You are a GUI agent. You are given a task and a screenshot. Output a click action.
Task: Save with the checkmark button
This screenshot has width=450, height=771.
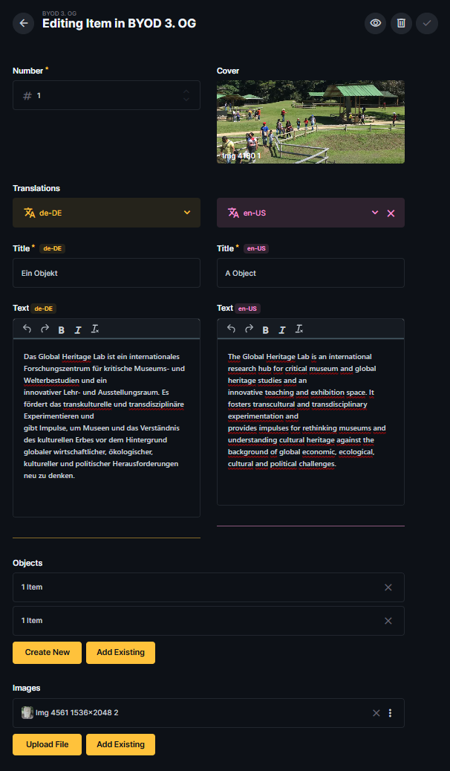click(x=427, y=23)
